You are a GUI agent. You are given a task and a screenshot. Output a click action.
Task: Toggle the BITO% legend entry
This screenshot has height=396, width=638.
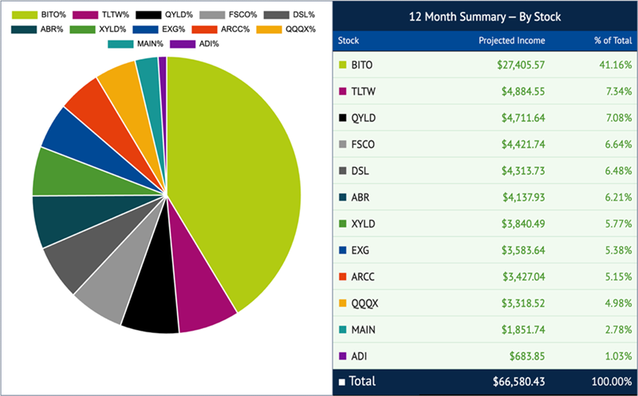click(x=38, y=14)
